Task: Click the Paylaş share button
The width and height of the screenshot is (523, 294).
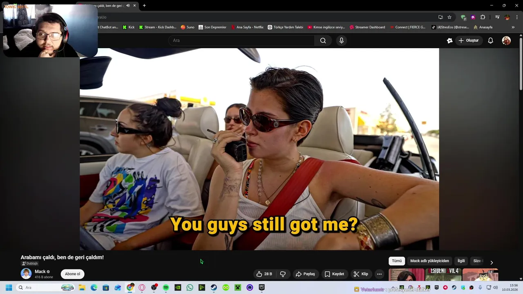Action: (305, 274)
